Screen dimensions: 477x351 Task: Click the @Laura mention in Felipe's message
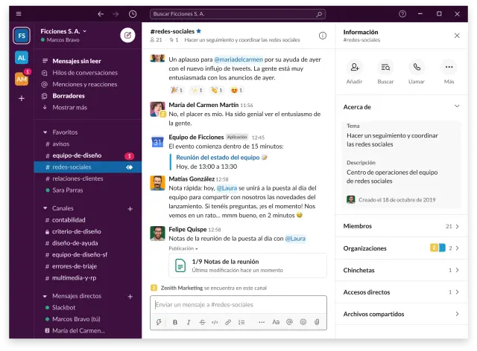pos(294,239)
